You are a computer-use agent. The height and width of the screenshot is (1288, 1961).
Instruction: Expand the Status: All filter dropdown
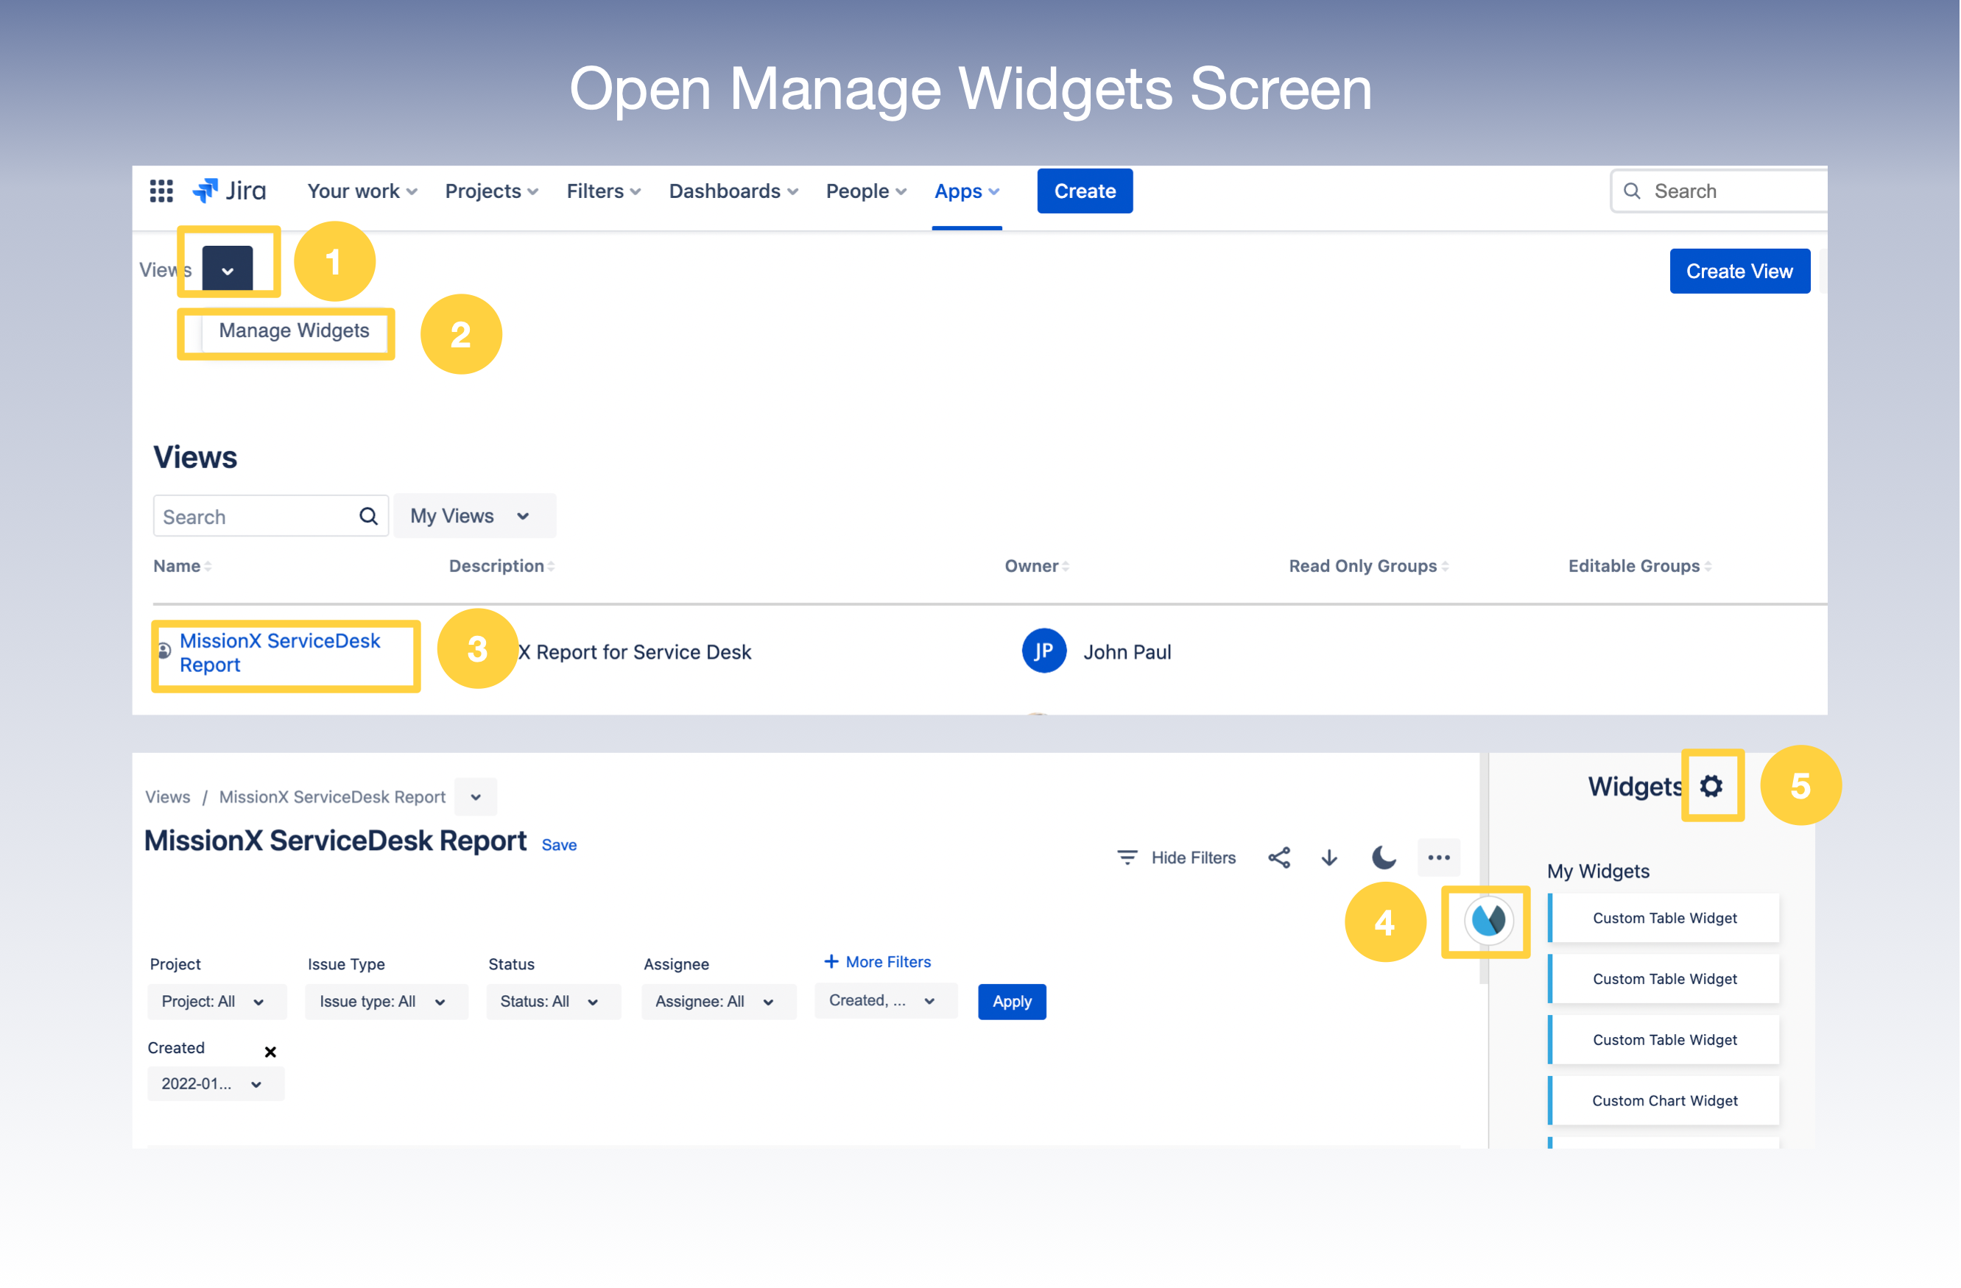tap(553, 1002)
